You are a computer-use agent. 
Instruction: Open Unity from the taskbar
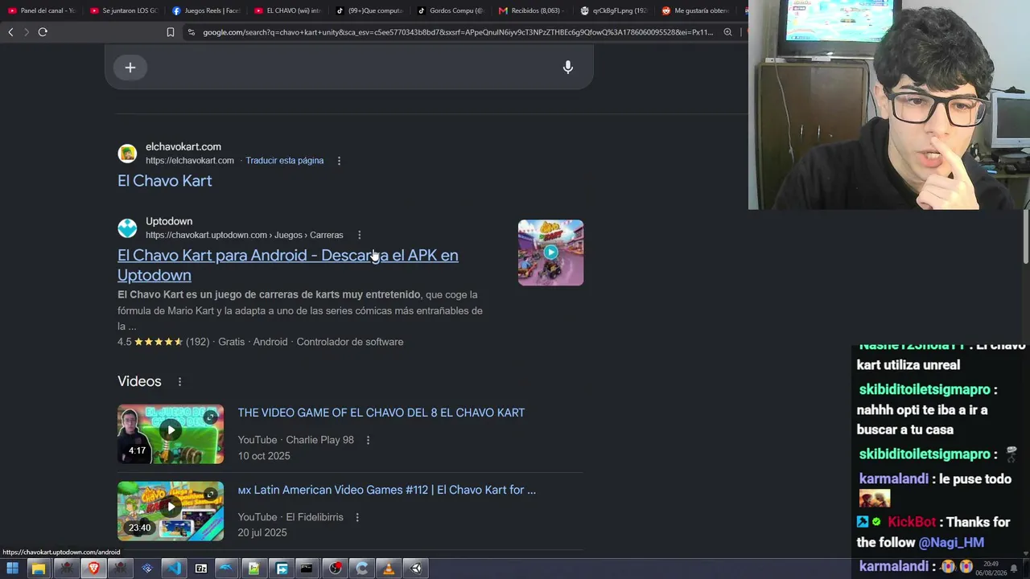pyautogui.click(x=416, y=569)
